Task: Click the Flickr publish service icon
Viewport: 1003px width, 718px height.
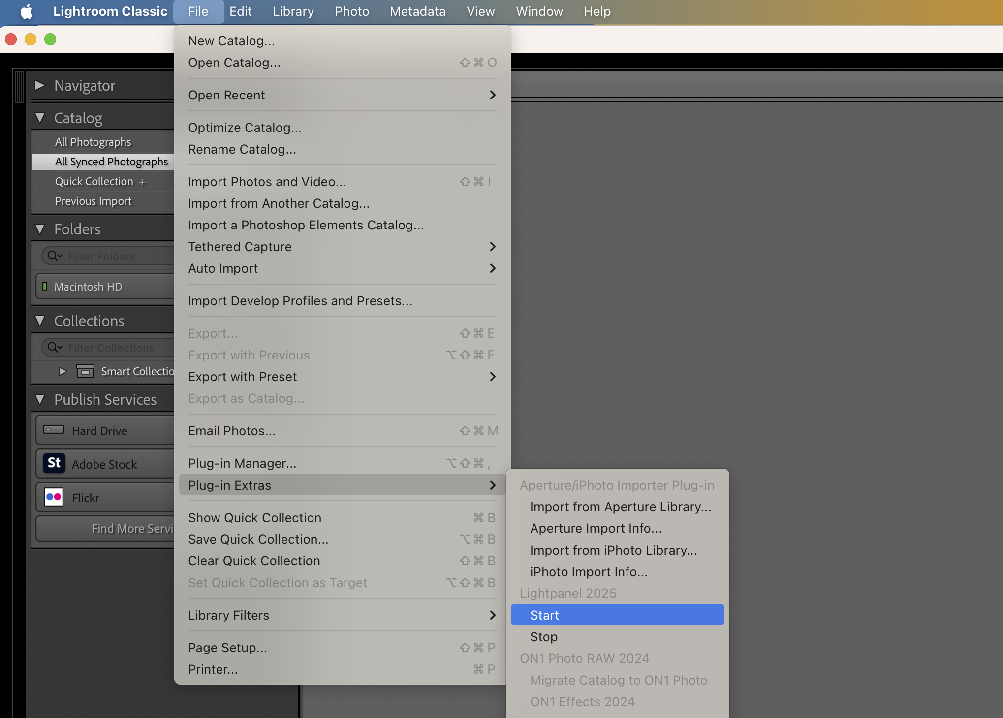Action: (54, 497)
